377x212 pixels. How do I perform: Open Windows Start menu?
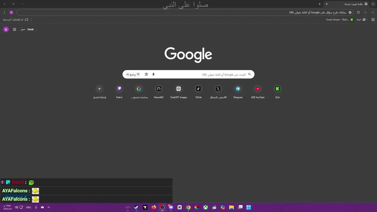pyautogui.click(x=249, y=207)
